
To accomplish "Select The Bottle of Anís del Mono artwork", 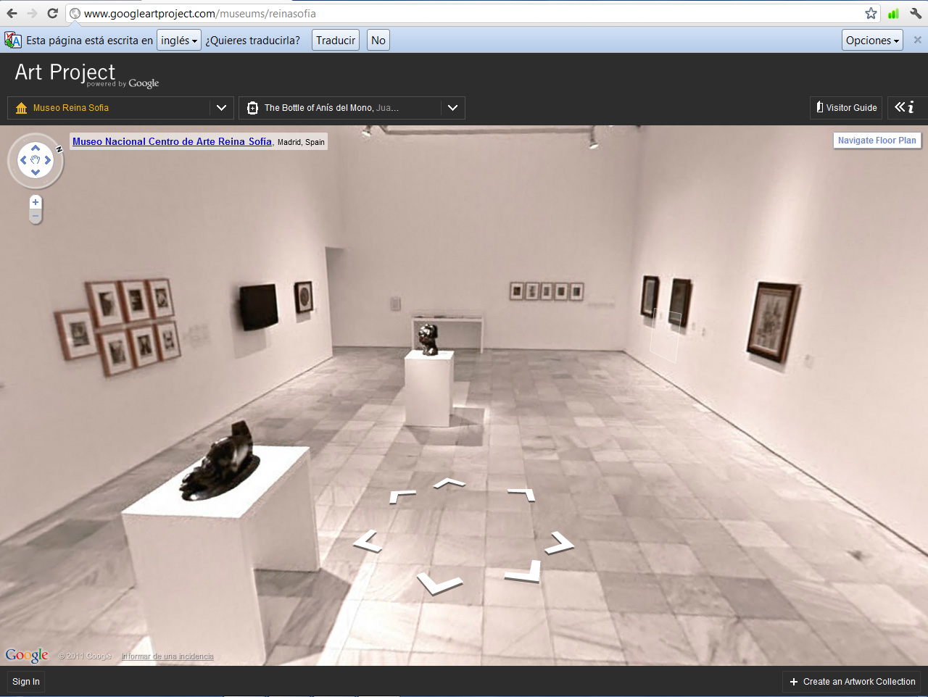I will point(352,108).
